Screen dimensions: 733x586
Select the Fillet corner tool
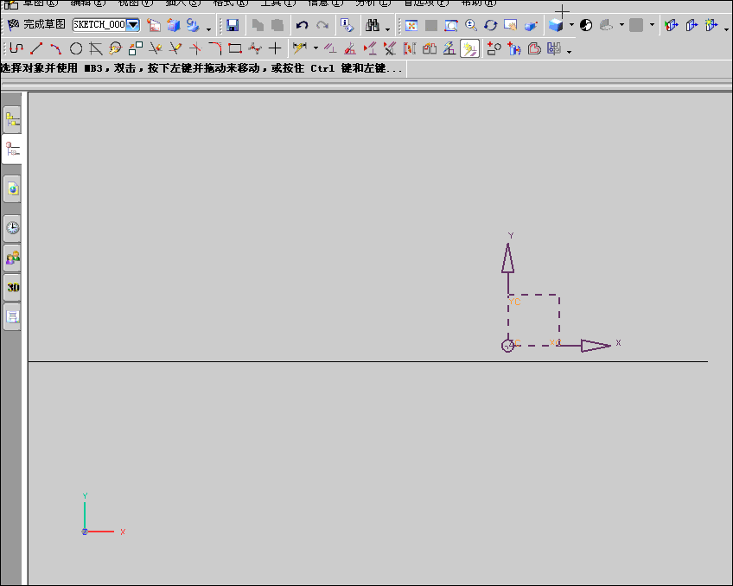tap(215, 48)
